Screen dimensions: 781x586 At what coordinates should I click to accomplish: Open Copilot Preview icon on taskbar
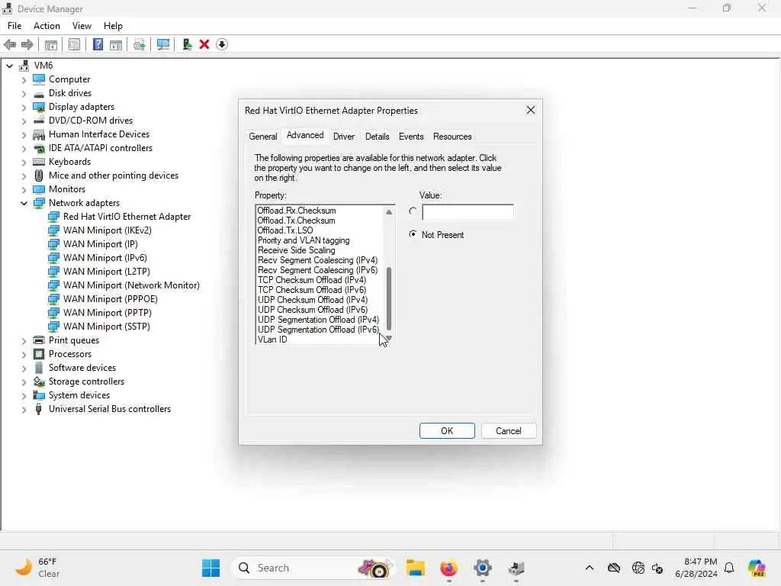(757, 568)
